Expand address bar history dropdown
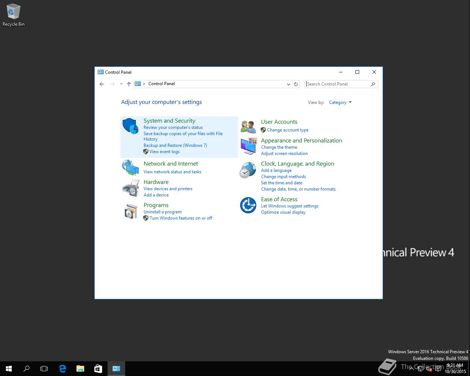Image resolution: width=470 pixels, height=376 pixels. click(288, 84)
